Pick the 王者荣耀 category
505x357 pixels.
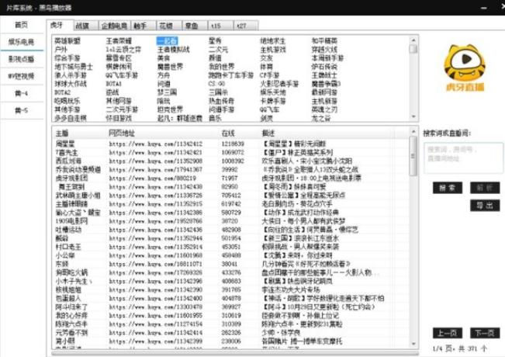click(119, 40)
